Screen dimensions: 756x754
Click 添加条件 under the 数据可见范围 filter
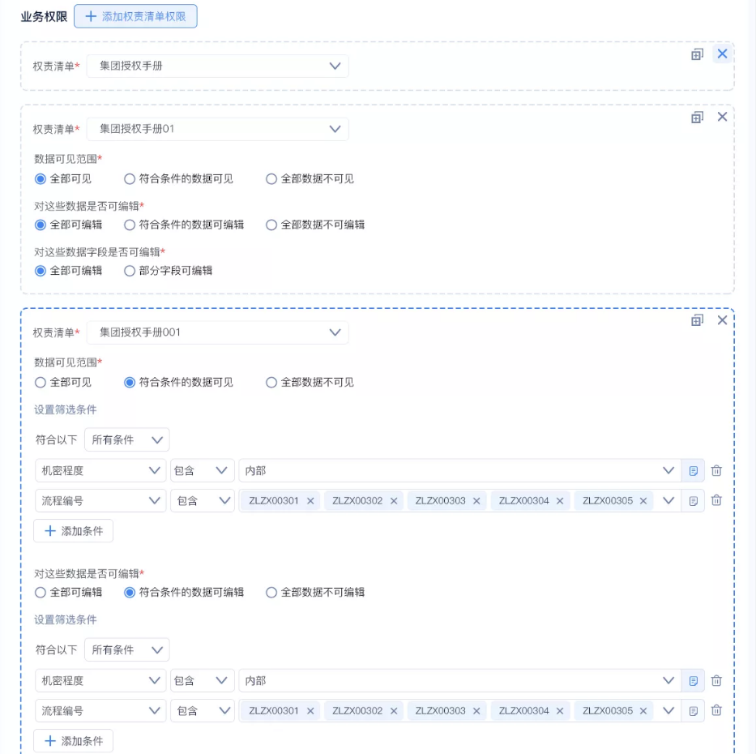(x=73, y=531)
